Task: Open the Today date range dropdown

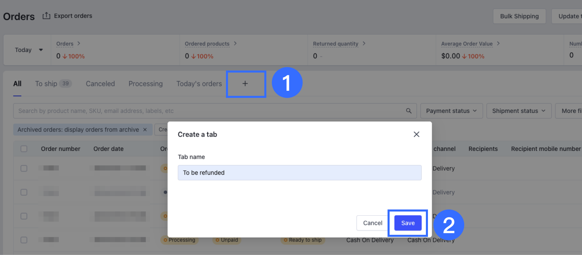Action: 29,50
